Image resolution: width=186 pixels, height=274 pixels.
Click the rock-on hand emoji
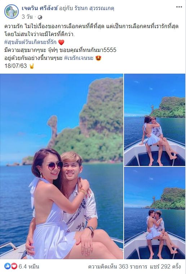[x=32, y=66]
